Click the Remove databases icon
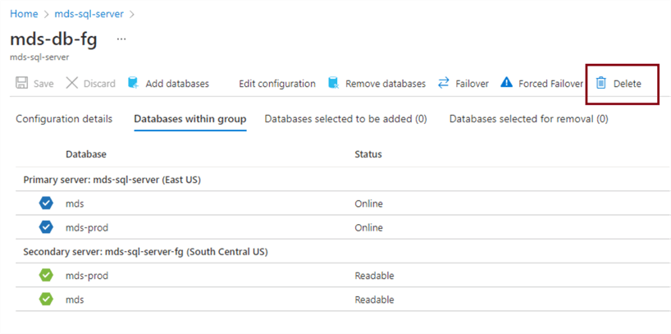 point(333,83)
